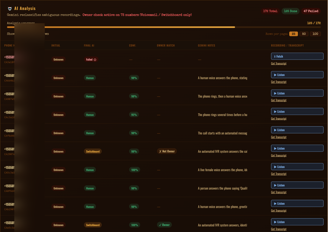Viewport: 328px width, 232px height.
Task: Click the 'Not Owner' match badge
Action: click(x=167, y=151)
